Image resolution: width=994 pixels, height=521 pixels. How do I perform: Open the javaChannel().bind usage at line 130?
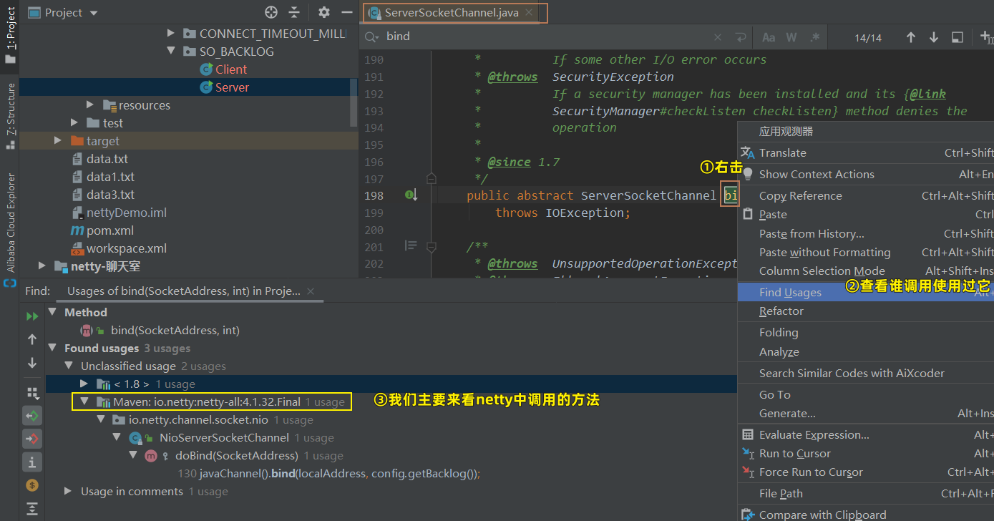coord(328,474)
